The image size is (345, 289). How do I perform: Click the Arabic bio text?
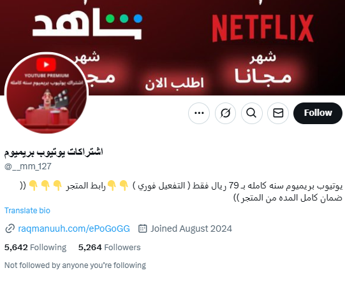181,192
